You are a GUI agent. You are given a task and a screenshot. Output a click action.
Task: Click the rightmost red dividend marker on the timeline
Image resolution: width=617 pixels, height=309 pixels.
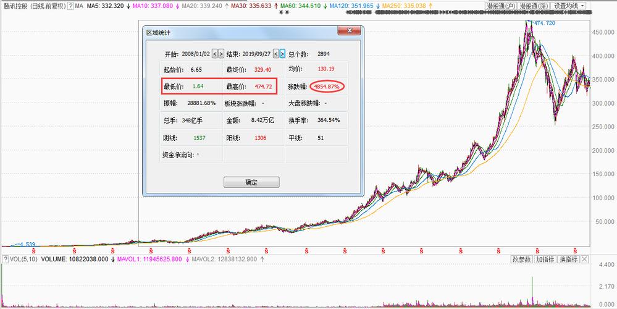point(576,251)
